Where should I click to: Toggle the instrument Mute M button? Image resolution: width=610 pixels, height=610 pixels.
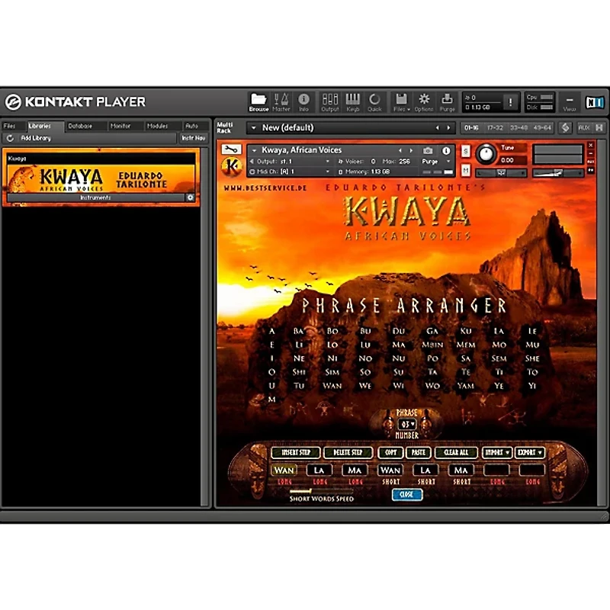click(x=466, y=169)
